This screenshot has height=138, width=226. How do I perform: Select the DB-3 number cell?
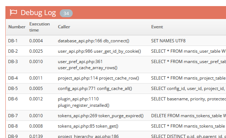(13, 62)
